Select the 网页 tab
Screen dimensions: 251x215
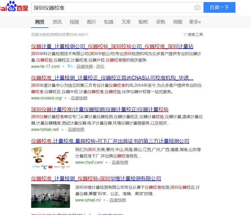point(40,22)
